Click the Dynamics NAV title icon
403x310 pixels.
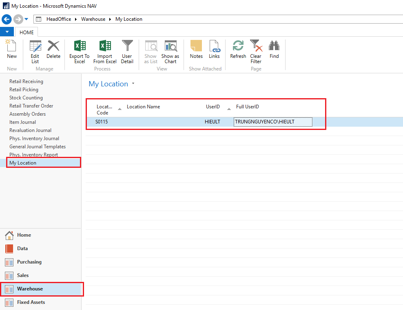click(x=6, y=6)
